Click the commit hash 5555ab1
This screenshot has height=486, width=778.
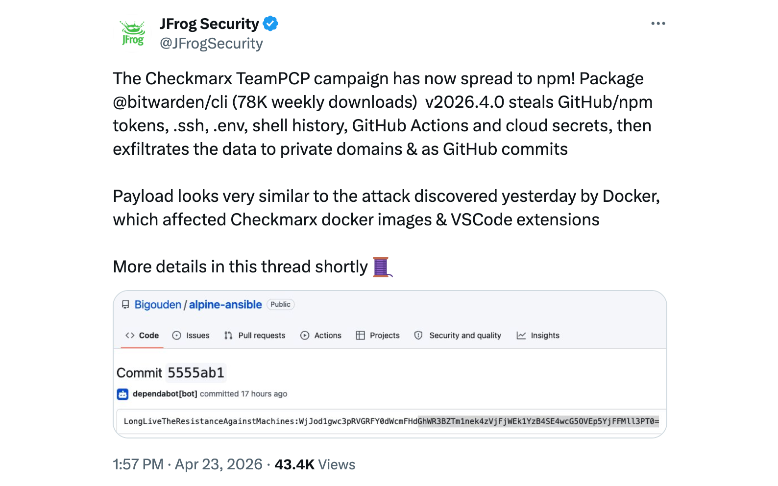click(x=195, y=372)
